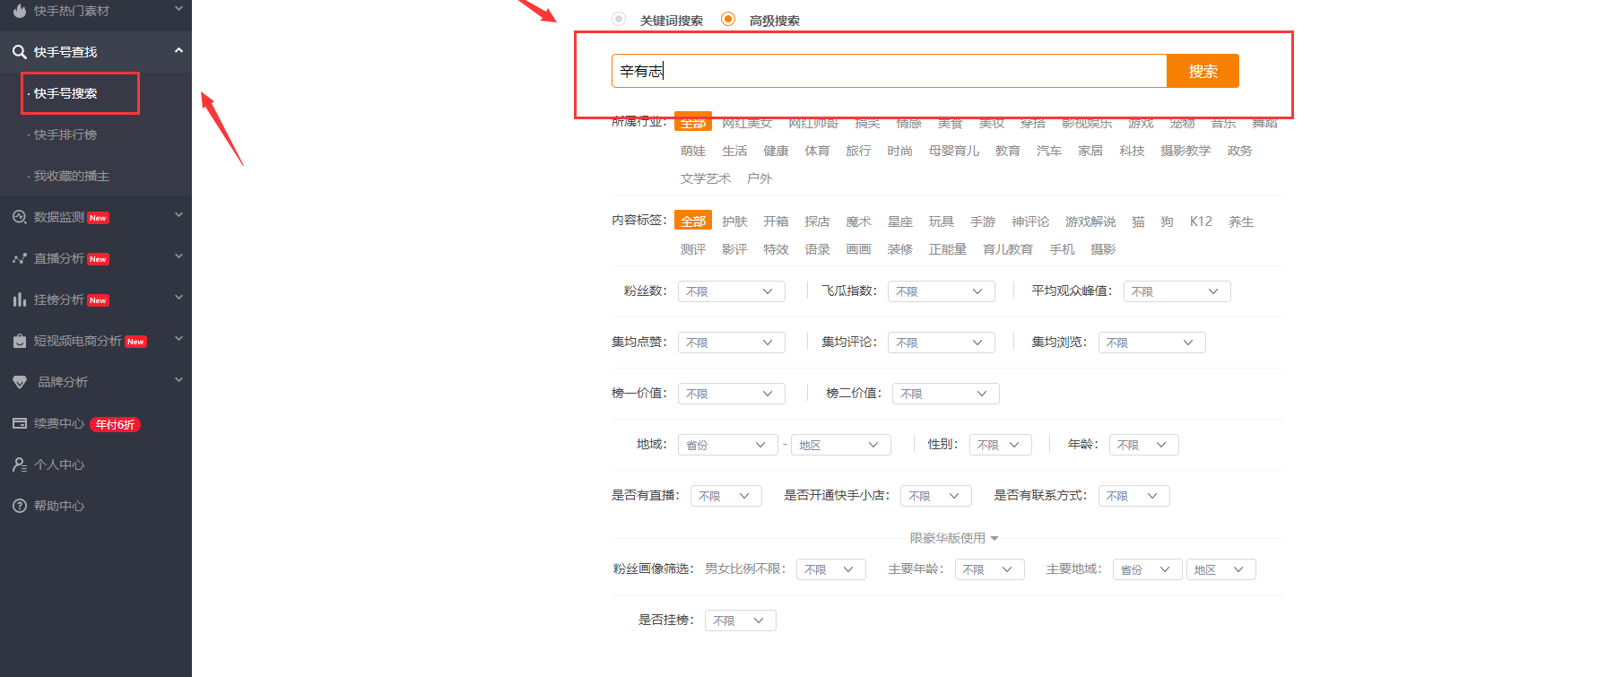
Task: Open the 榜二价值 dropdown
Action: [946, 394]
